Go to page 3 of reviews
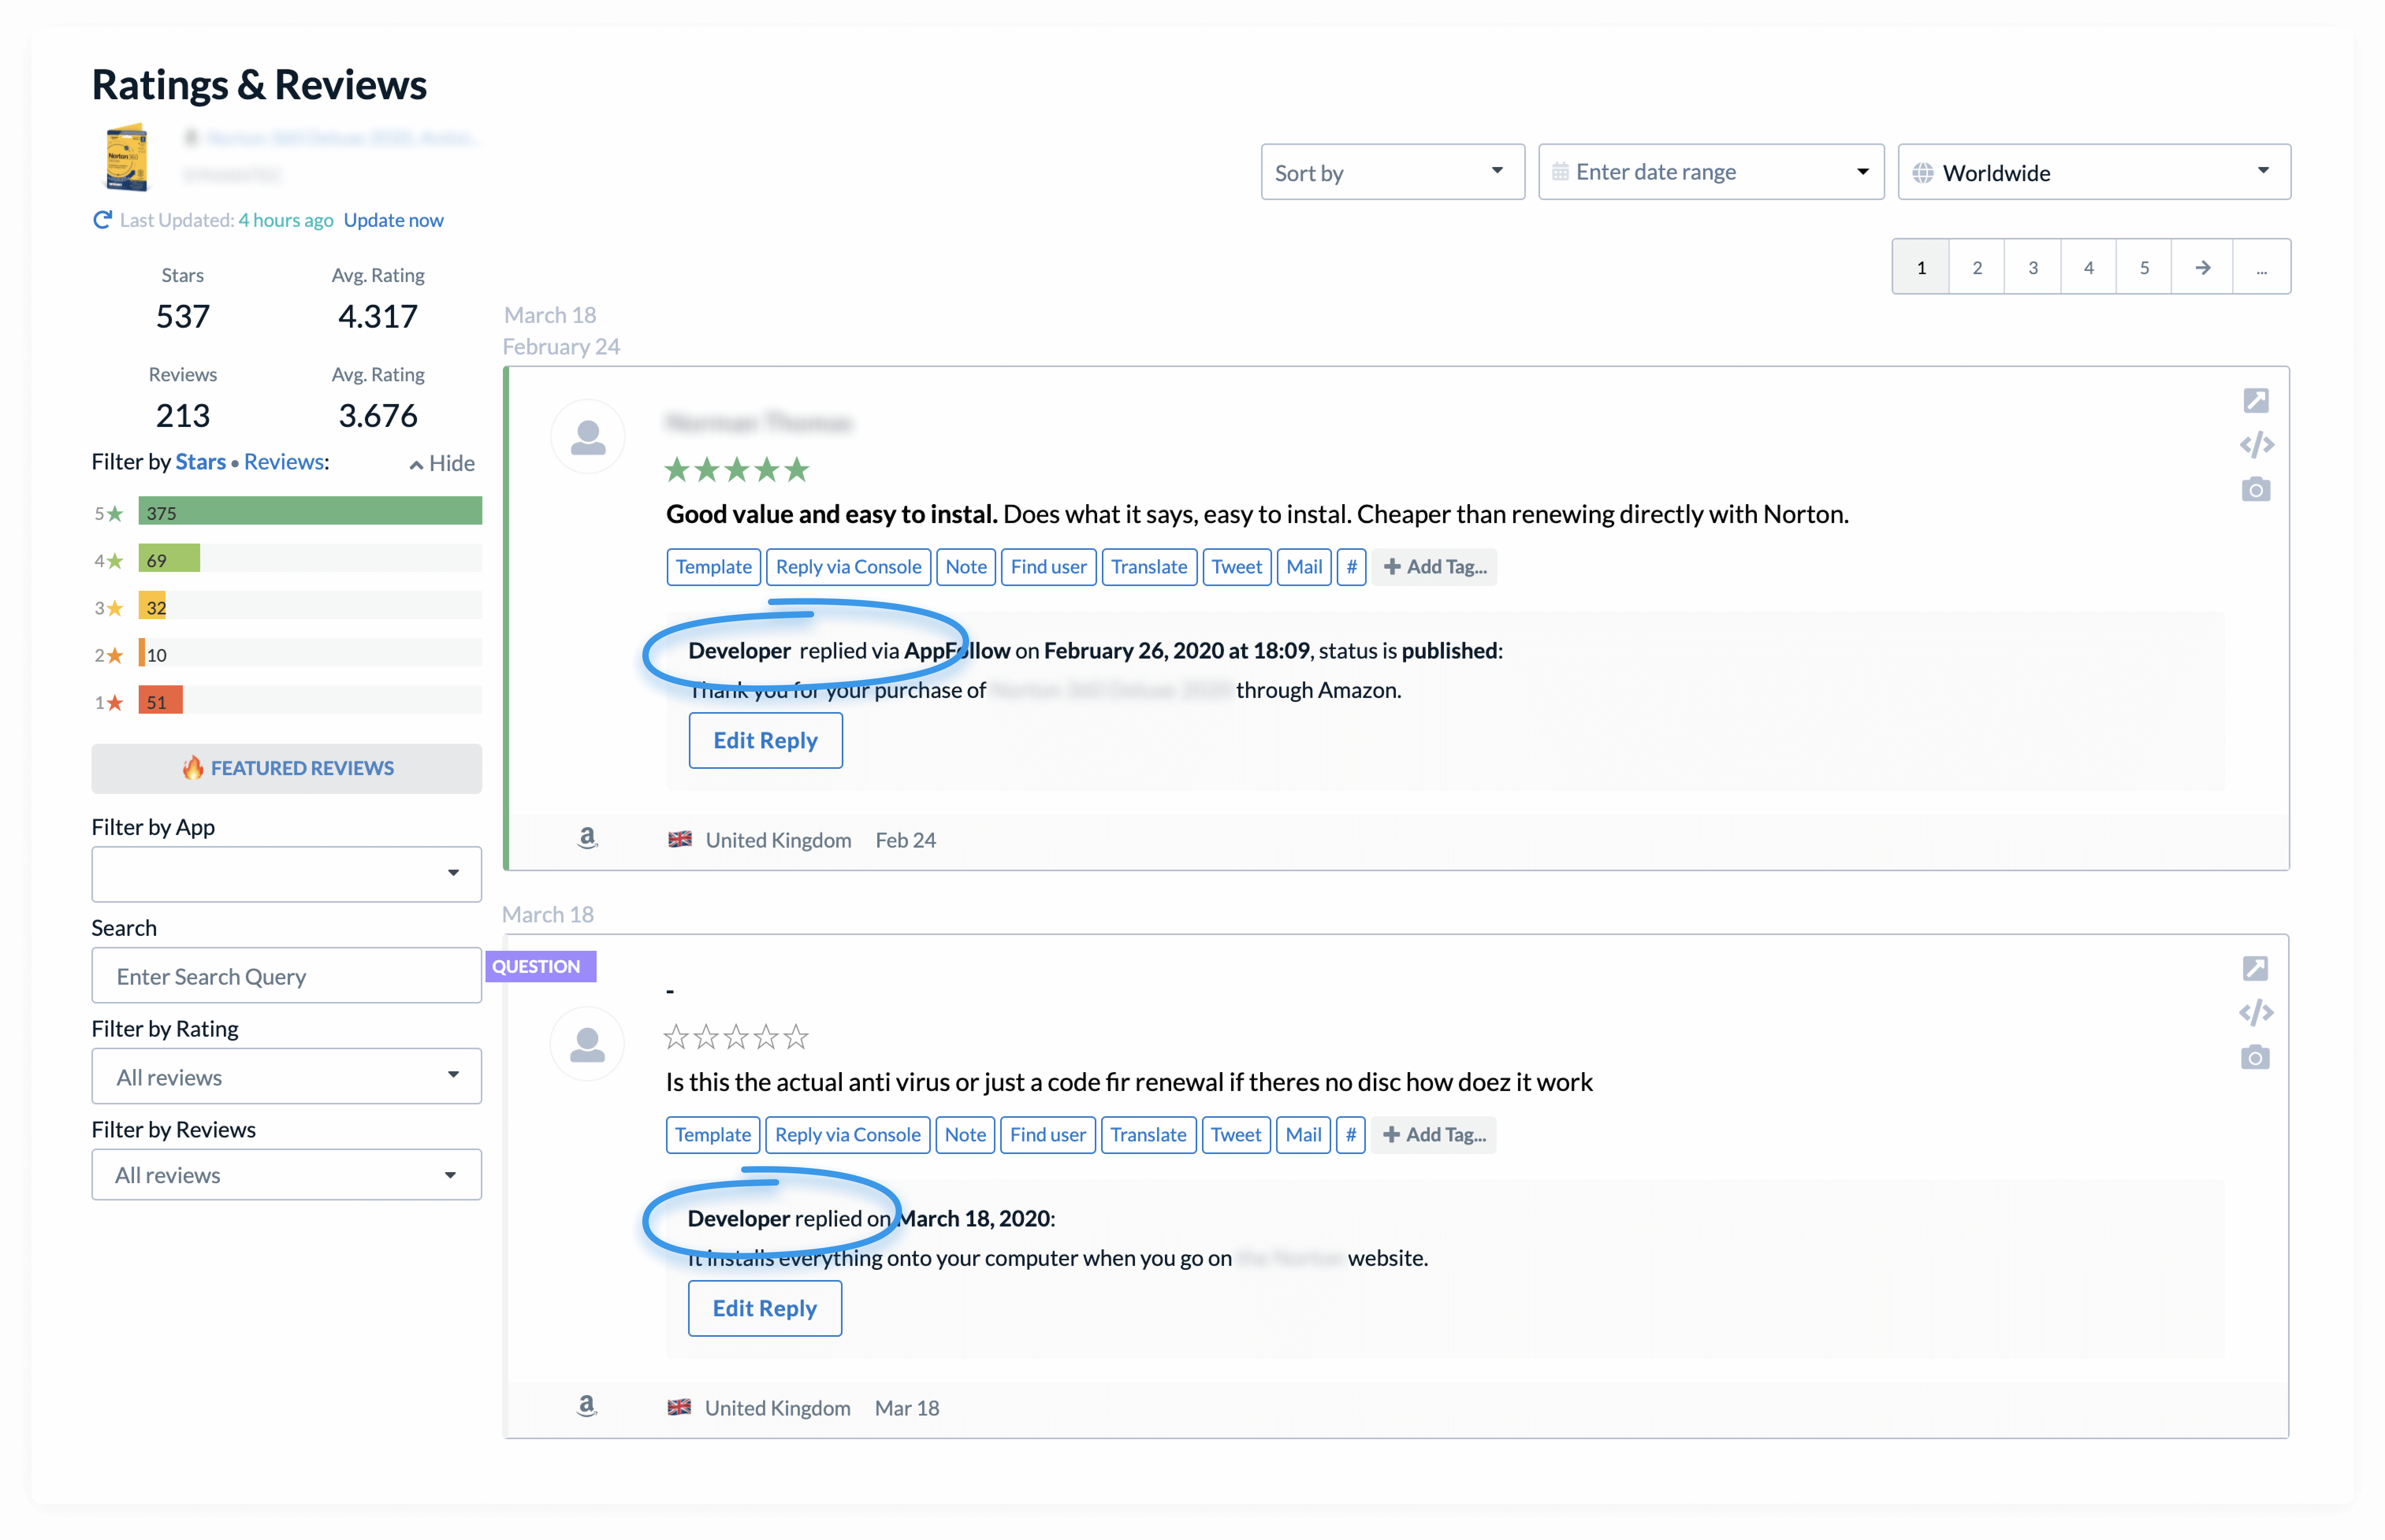This screenshot has width=2385, height=1540. point(2032,268)
